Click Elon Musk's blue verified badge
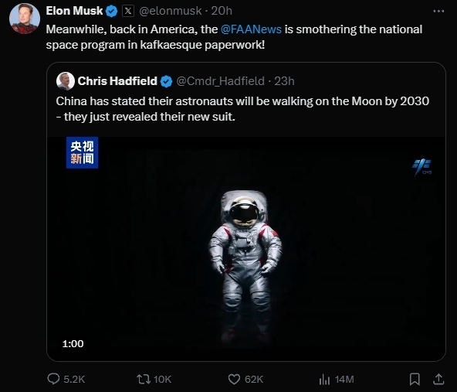This screenshot has width=457, height=392. point(111,12)
